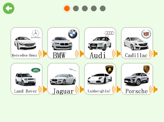This screenshot has width=164, height=122.
Task: Play the Cadillac speaker sound icon
Action: pos(153,54)
